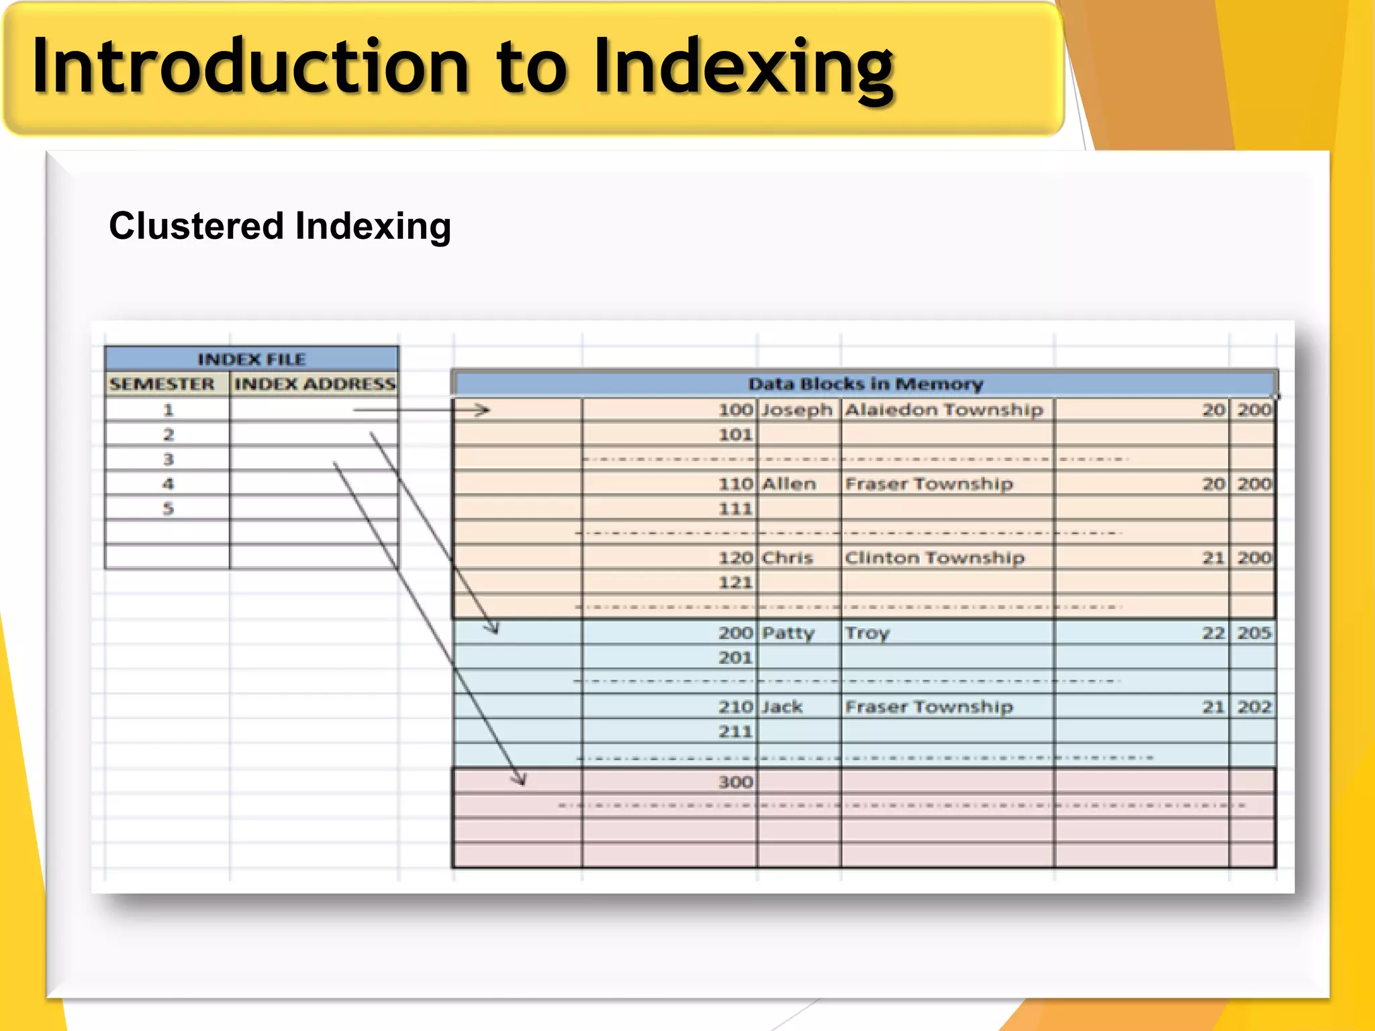Click semester value 2 in index file
The image size is (1375, 1031).
pyautogui.click(x=168, y=434)
